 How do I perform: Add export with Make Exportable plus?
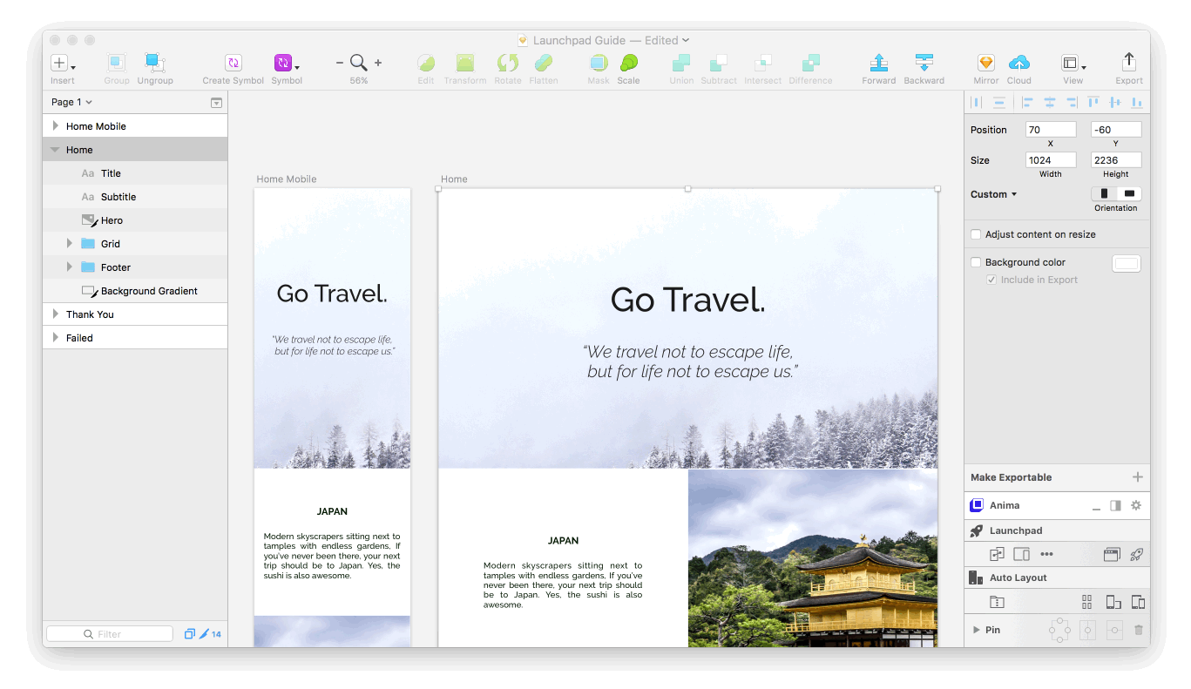tap(1137, 477)
